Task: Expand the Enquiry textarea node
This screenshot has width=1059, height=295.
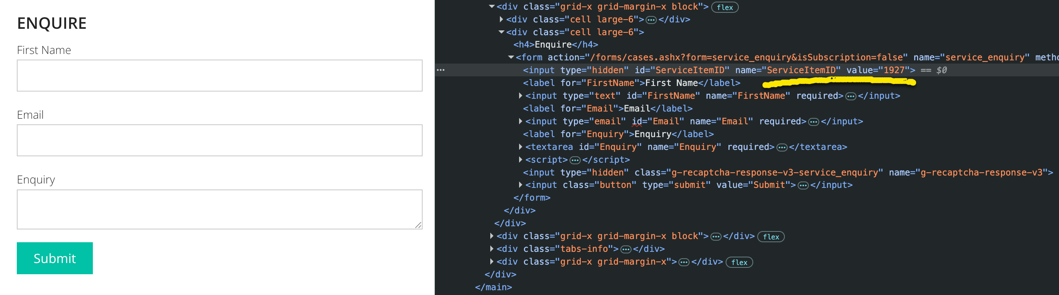Action: point(520,147)
